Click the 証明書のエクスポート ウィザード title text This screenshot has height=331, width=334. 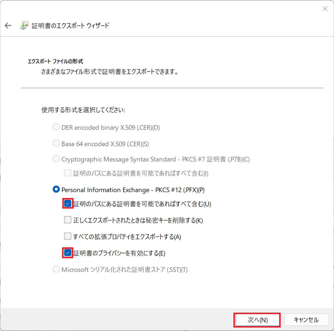[x=70, y=26]
